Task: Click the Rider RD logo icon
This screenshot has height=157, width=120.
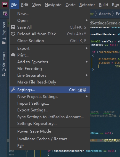Action: (5, 4)
